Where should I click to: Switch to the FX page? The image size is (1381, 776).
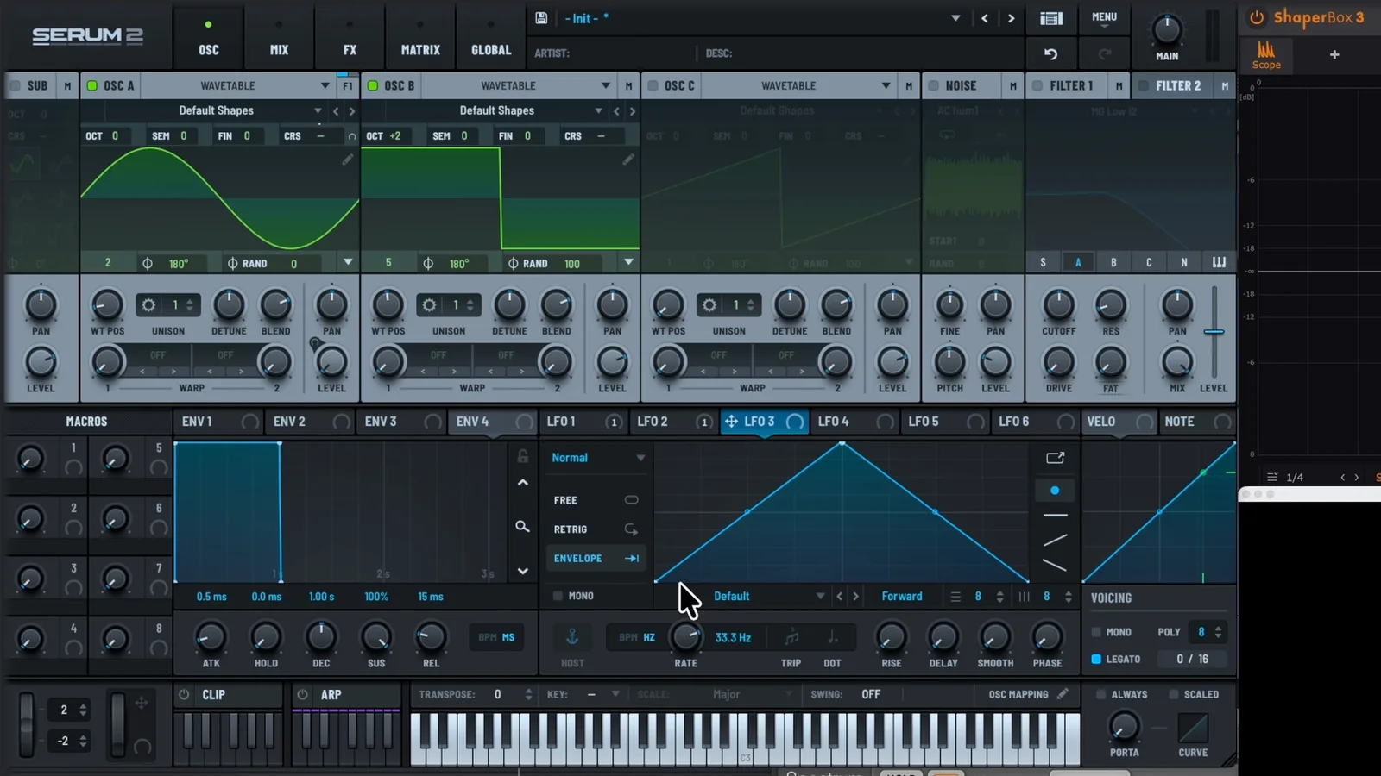[350, 39]
